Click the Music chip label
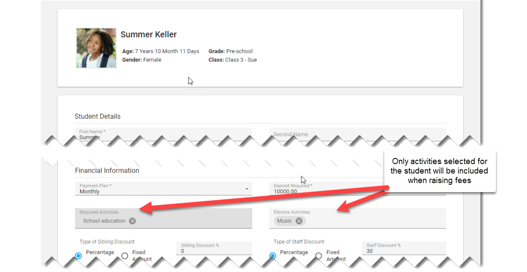Screen dimensions: 527x272 285,221
